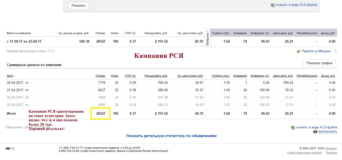This screenshot has width=342, height=160.
Task: Sort lower table by CTR (%) column
Action: (x=130, y=76)
